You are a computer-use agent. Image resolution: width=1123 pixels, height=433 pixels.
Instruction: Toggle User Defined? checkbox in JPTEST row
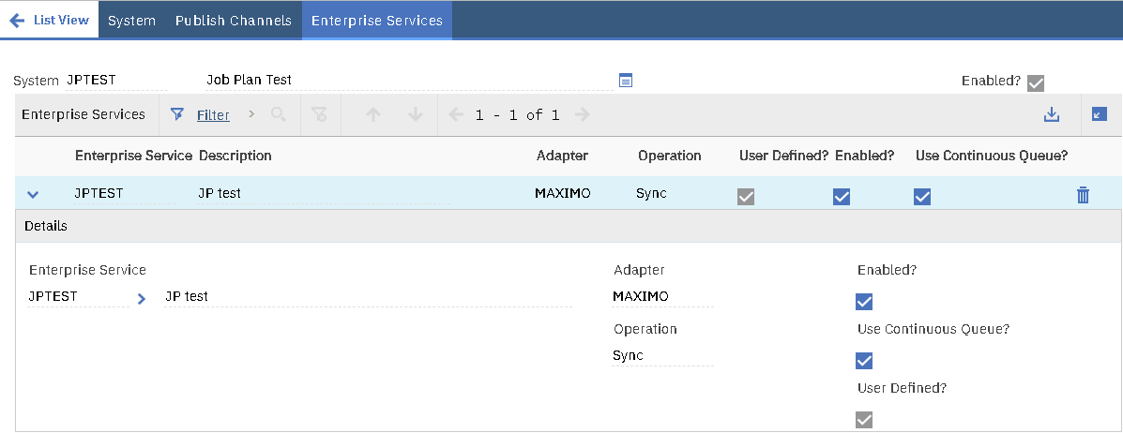(x=746, y=197)
